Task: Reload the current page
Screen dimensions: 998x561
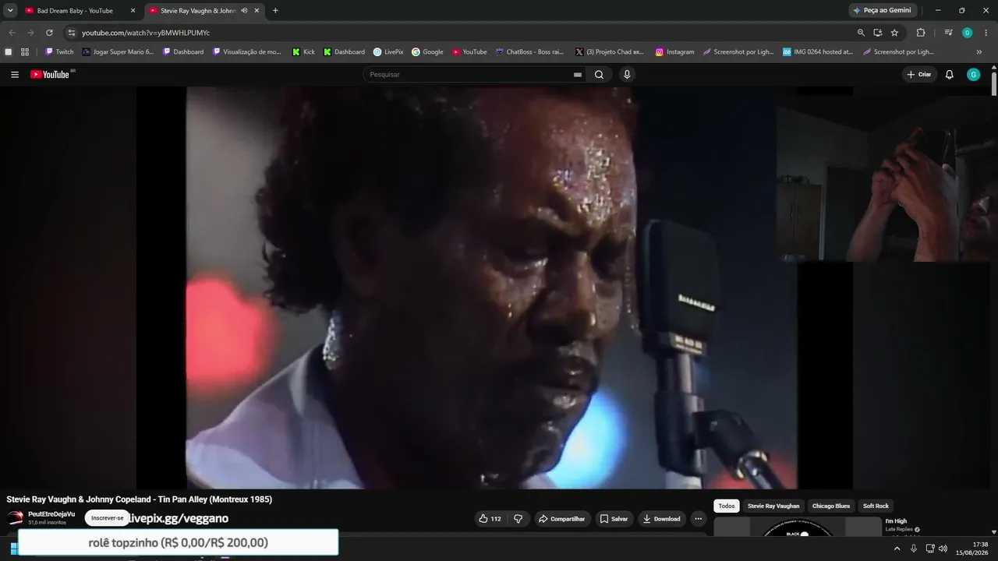Action: click(x=49, y=33)
